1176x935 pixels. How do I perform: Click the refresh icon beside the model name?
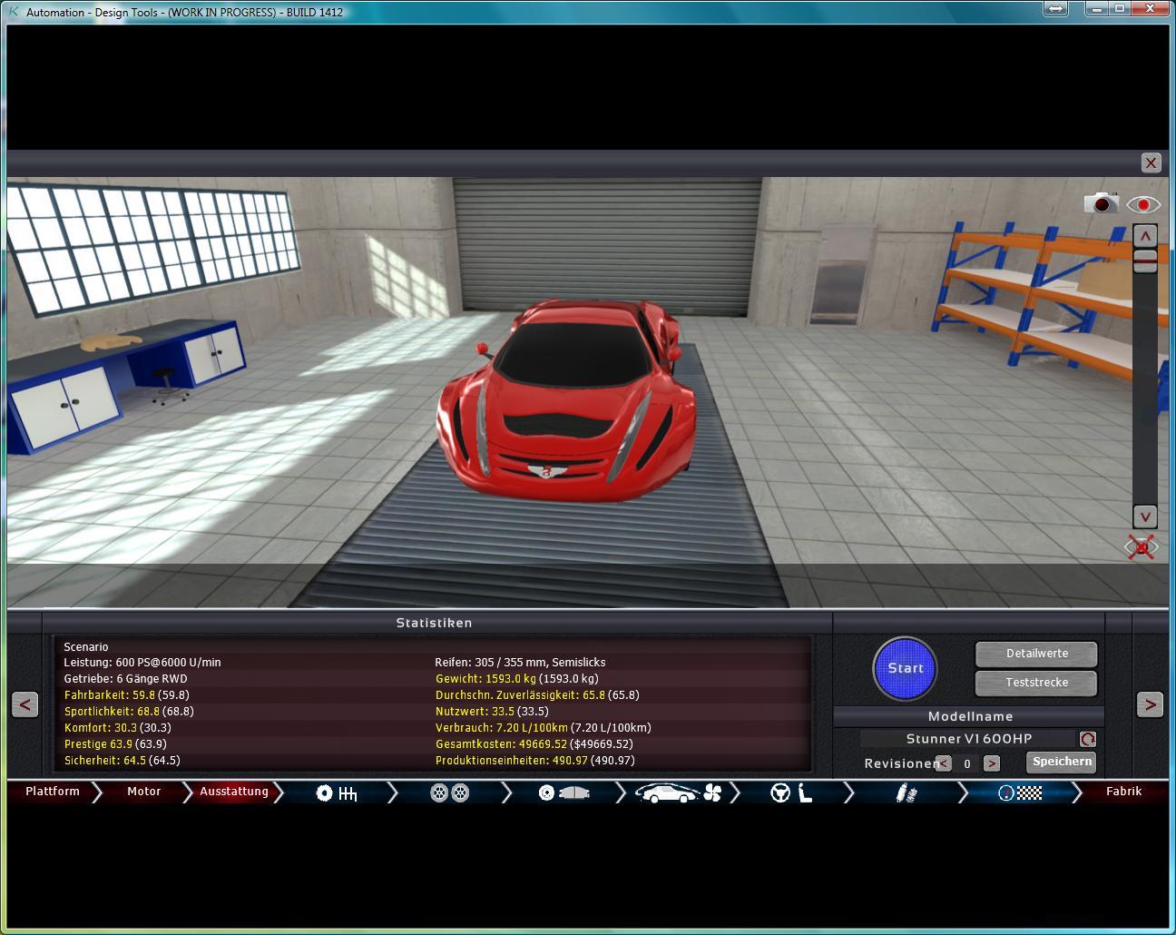pyautogui.click(x=1087, y=739)
